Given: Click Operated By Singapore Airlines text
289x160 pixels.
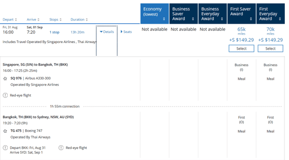Looking at the screenshot, I should click(x=34, y=85).
